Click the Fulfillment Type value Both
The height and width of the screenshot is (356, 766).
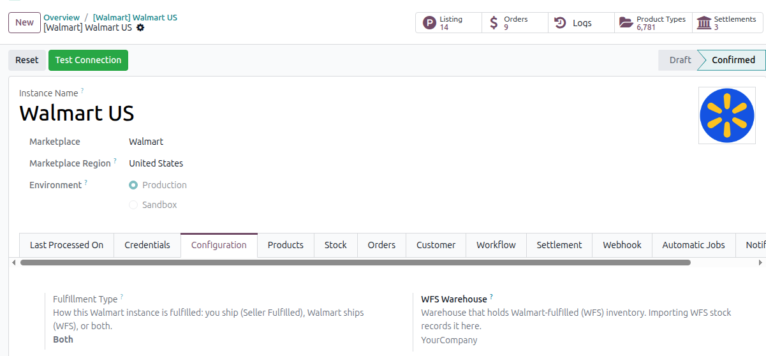63,339
